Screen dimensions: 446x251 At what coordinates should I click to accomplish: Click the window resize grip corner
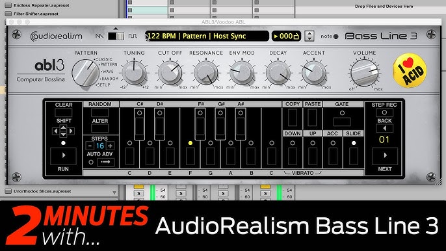tap(438, 181)
